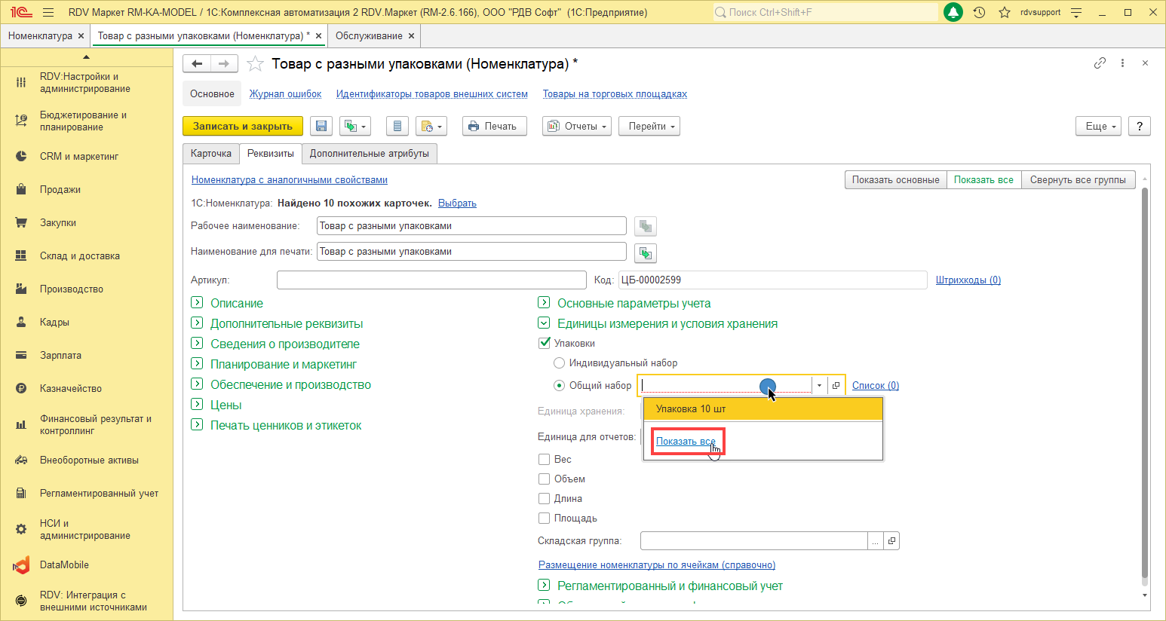Open DataMobile section in sidebar
1166x621 pixels.
coord(64,565)
